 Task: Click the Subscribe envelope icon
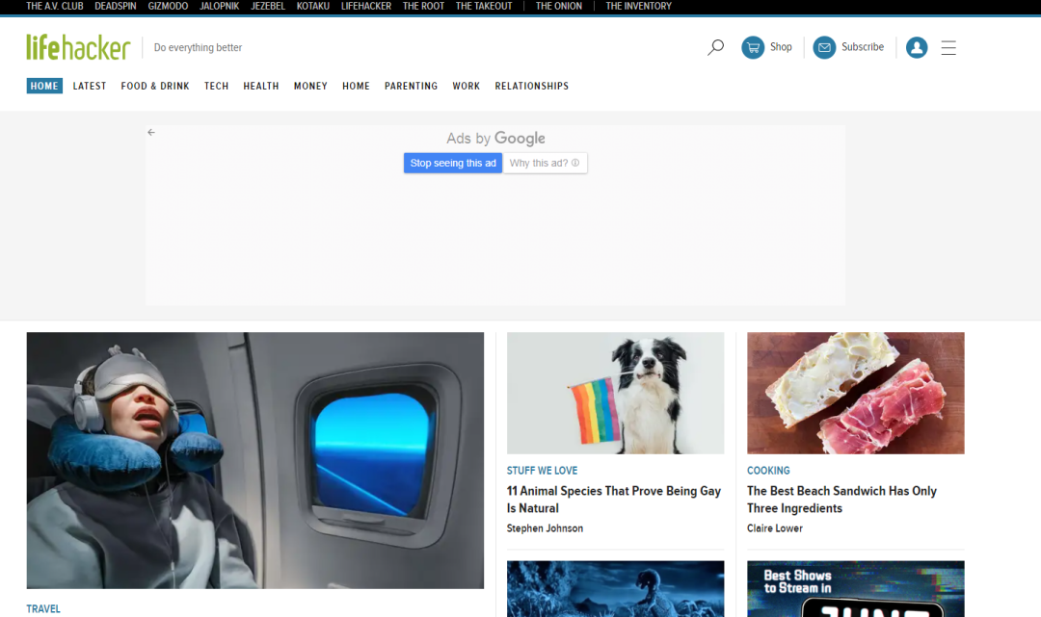click(824, 47)
